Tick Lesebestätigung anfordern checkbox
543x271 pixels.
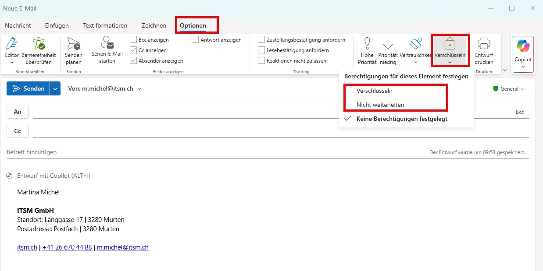pos(262,50)
